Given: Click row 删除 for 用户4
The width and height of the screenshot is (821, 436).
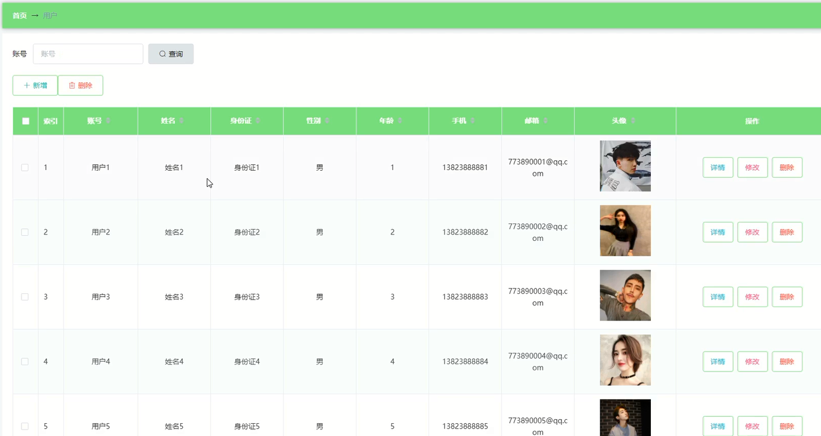Looking at the screenshot, I should (x=787, y=362).
